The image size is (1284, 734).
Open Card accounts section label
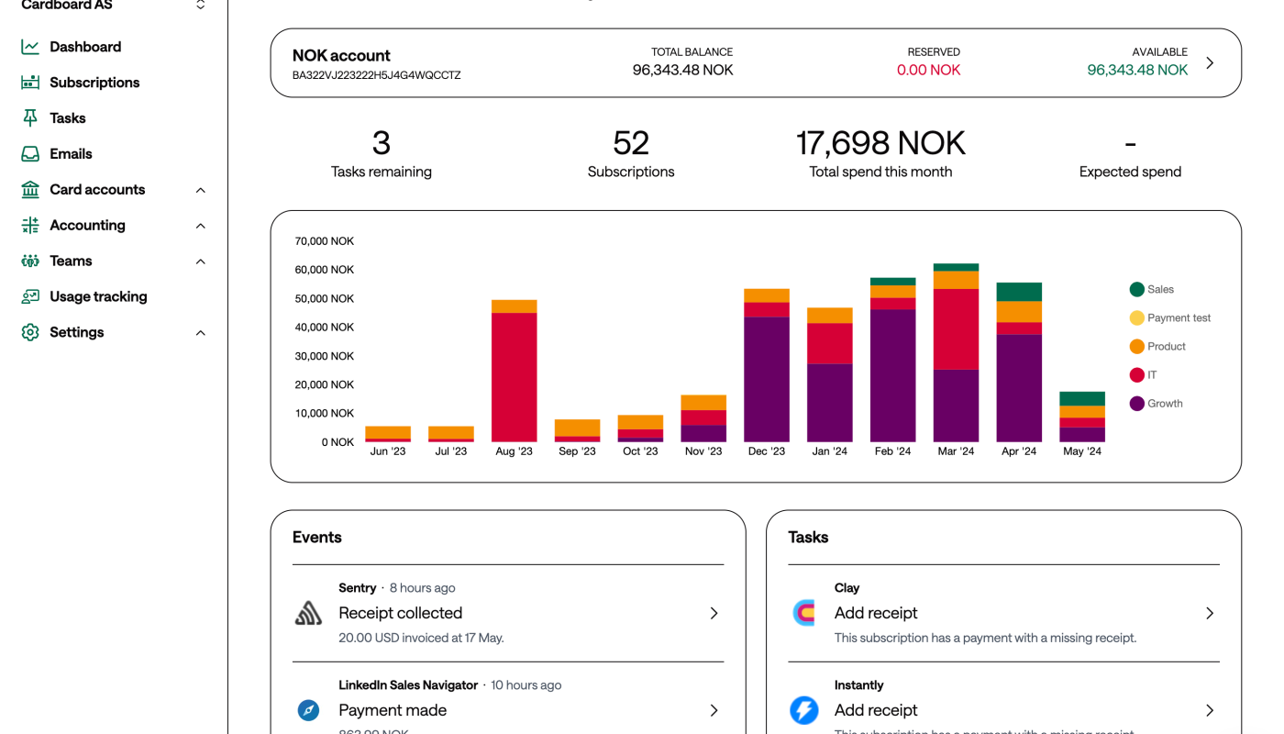coord(97,190)
